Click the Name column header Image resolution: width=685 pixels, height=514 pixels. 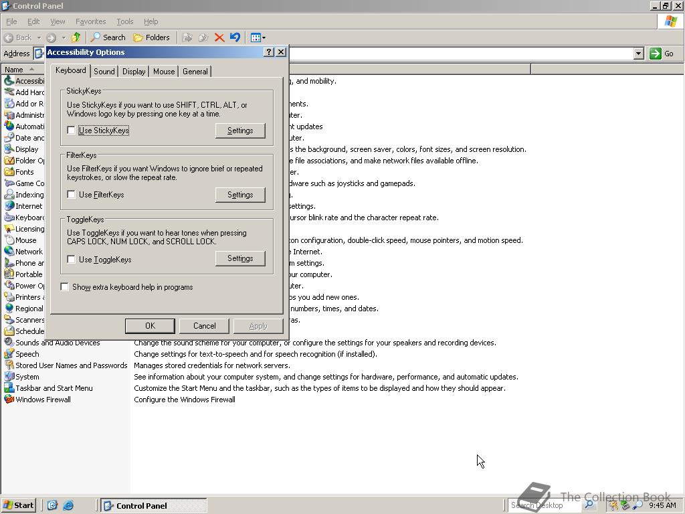[23, 70]
